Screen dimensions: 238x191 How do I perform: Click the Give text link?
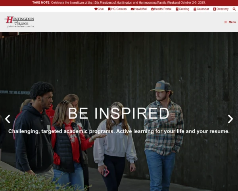[100, 9]
